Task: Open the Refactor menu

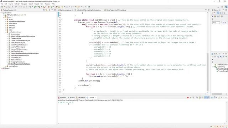Action: click(17, 4)
